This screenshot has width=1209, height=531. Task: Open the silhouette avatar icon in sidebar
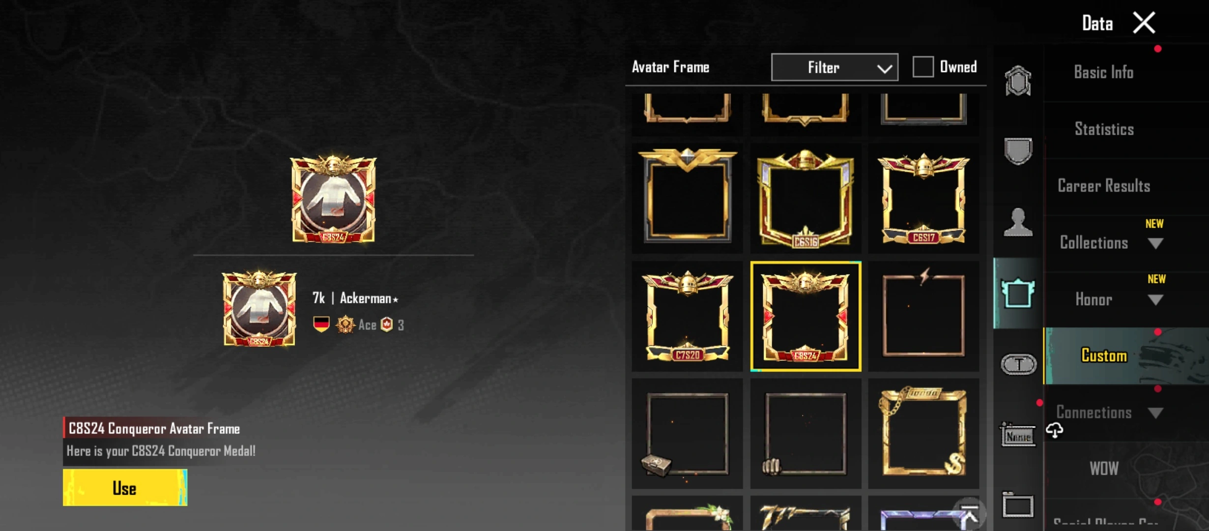(1018, 222)
